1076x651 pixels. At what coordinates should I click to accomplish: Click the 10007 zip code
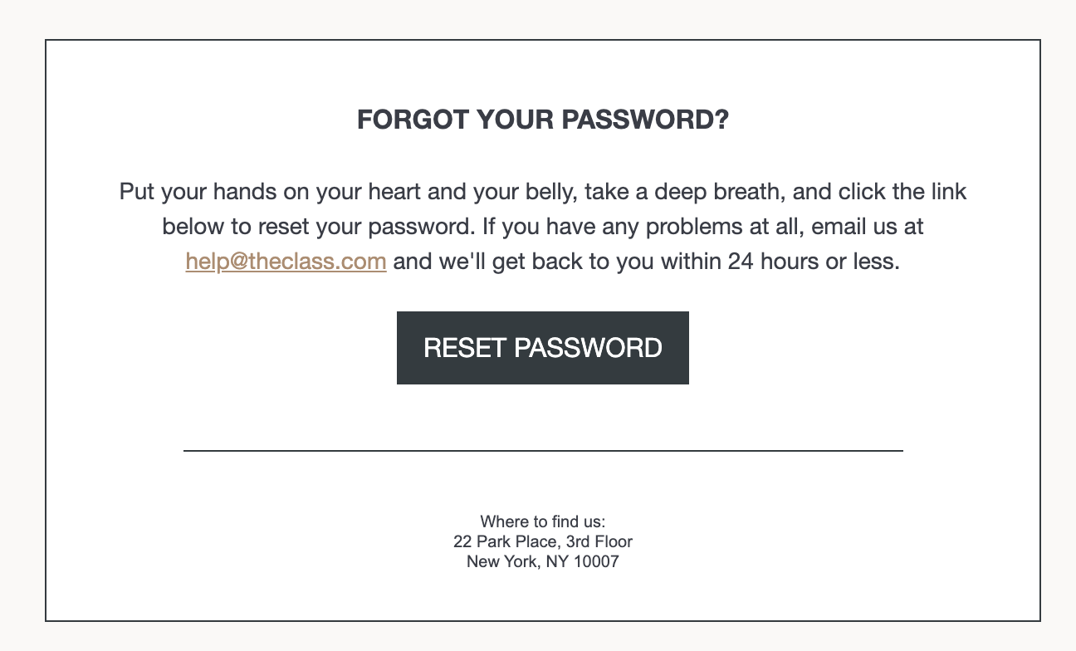coord(596,561)
